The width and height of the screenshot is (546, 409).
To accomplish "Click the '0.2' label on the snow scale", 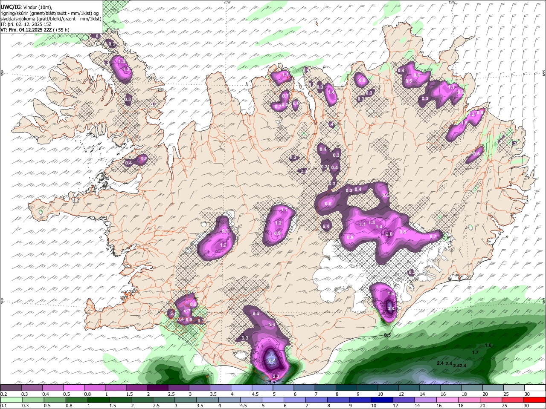I will pos(3,394).
